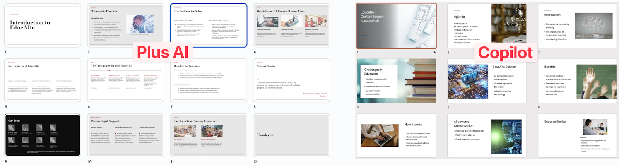Select 'Success Stories' slide in Copilot deck
619x166 pixels.
click(x=577, y=135)
